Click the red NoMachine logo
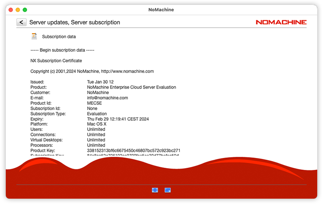 pos(281,22)
